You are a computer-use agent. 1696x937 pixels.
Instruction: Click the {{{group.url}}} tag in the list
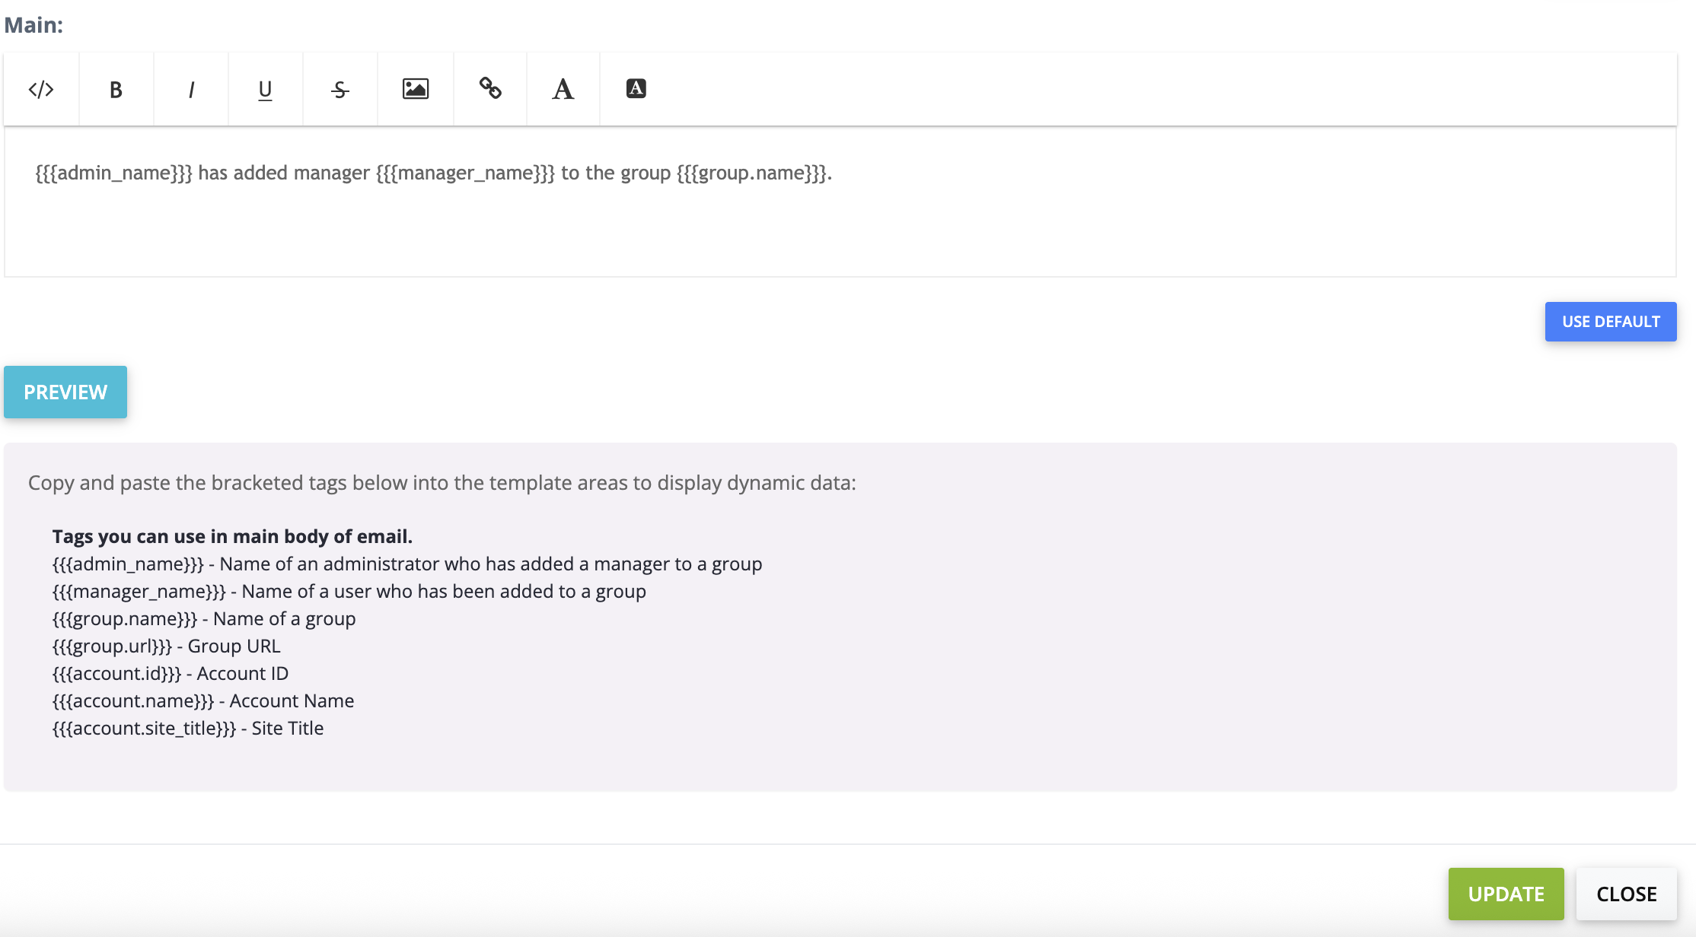click(112, 646)
